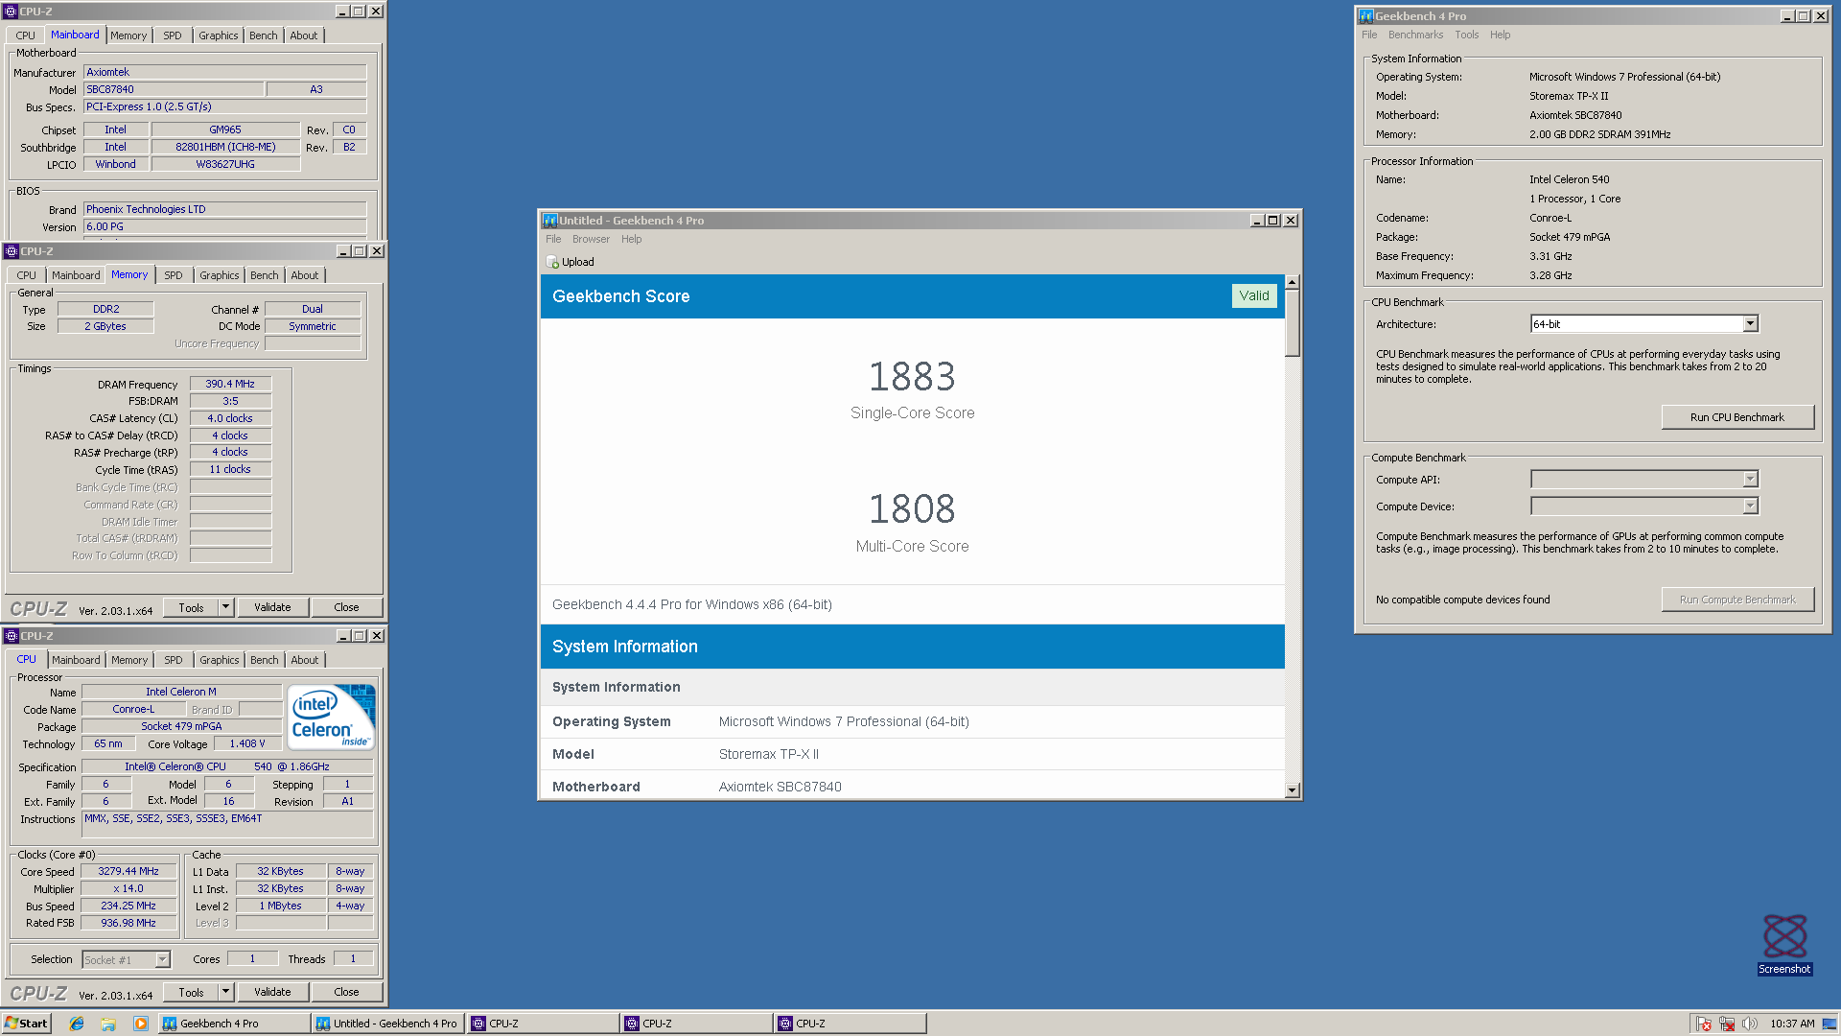Expand Tools dropdown arrow in CPU tab CPU-Z window
The width and height of the screenshot is (1841, 1036).
click(x=226, y=992)
